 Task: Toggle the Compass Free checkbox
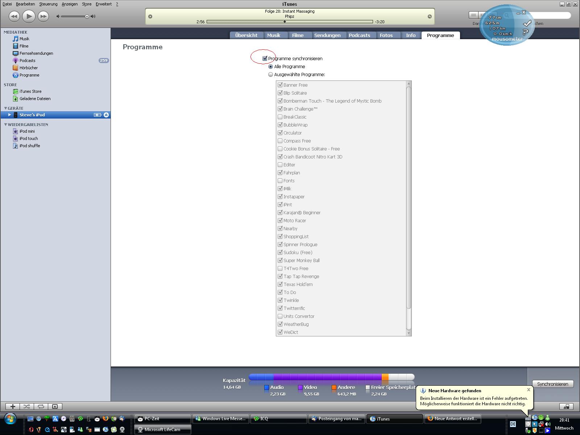coord(280,141)
